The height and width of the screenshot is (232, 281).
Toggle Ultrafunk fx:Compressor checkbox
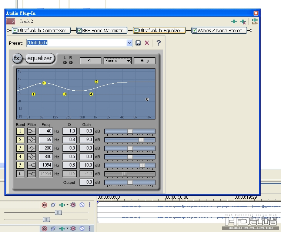(15, 30)
